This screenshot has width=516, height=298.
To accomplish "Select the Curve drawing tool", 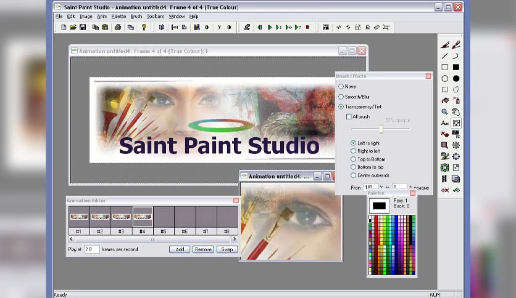I will (456, 56).
